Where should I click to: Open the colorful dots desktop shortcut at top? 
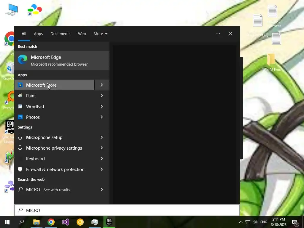34,10
